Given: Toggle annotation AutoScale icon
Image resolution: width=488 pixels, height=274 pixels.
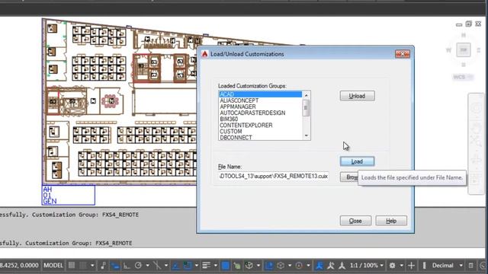Looking at the screenshot, I should coord(330,266).
